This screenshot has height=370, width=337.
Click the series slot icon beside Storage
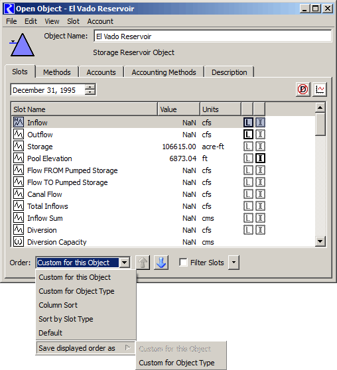[x=19, y=147]
